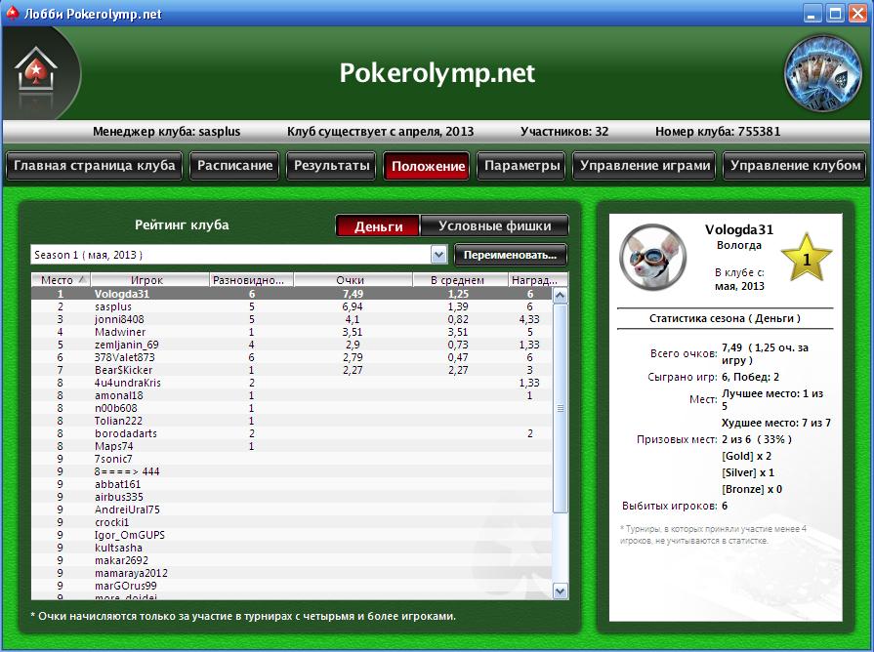The image size is (874, 652).
Task: Open the Season 1 dropdown arrow
Action: 439,255
